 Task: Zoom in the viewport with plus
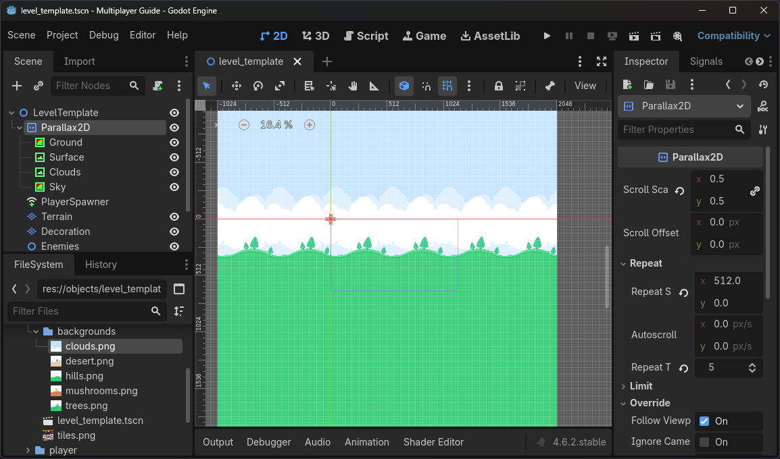tap(310, 125)
